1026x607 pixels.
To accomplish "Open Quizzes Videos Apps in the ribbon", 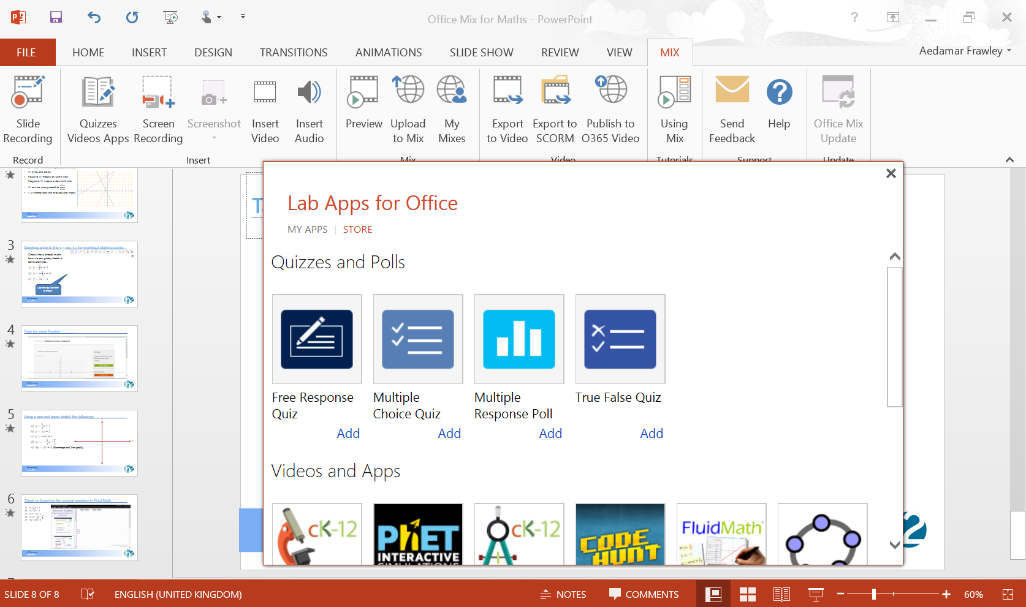I will pos(98,110).
